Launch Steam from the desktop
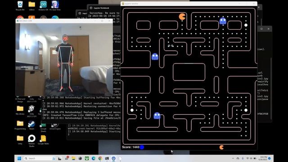The image size is (288, 162). pyautogui.click(x=31, y=125)
